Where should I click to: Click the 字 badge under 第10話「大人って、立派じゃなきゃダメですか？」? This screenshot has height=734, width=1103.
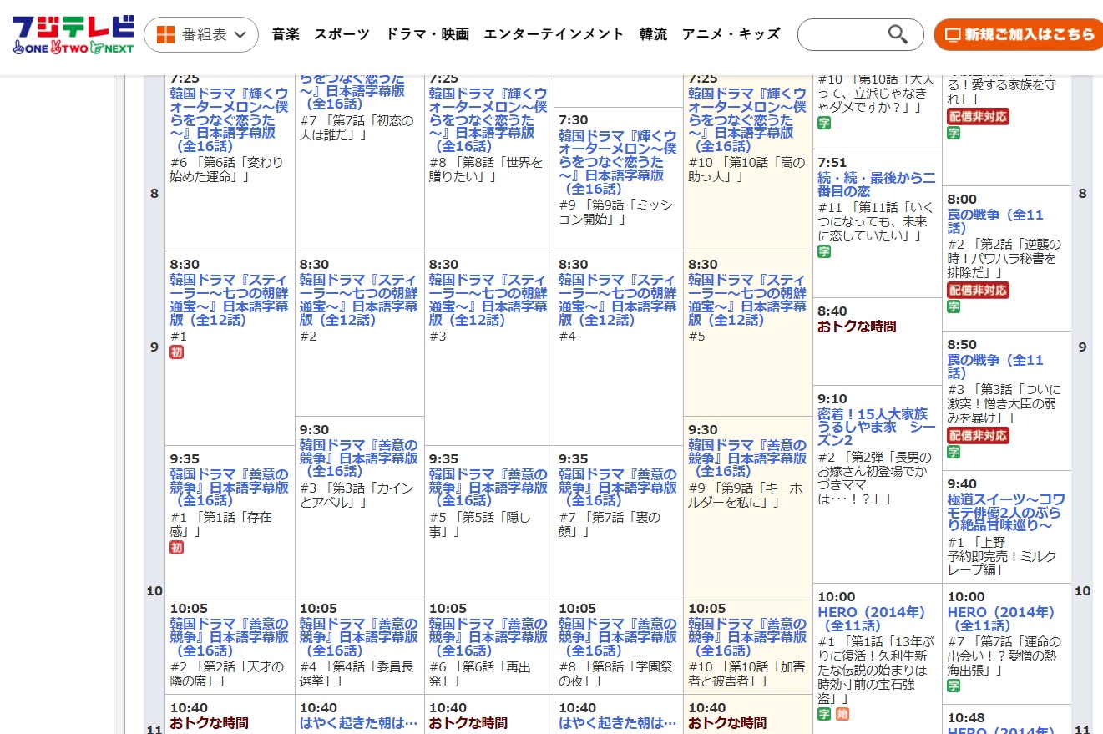tap(824, 123)
